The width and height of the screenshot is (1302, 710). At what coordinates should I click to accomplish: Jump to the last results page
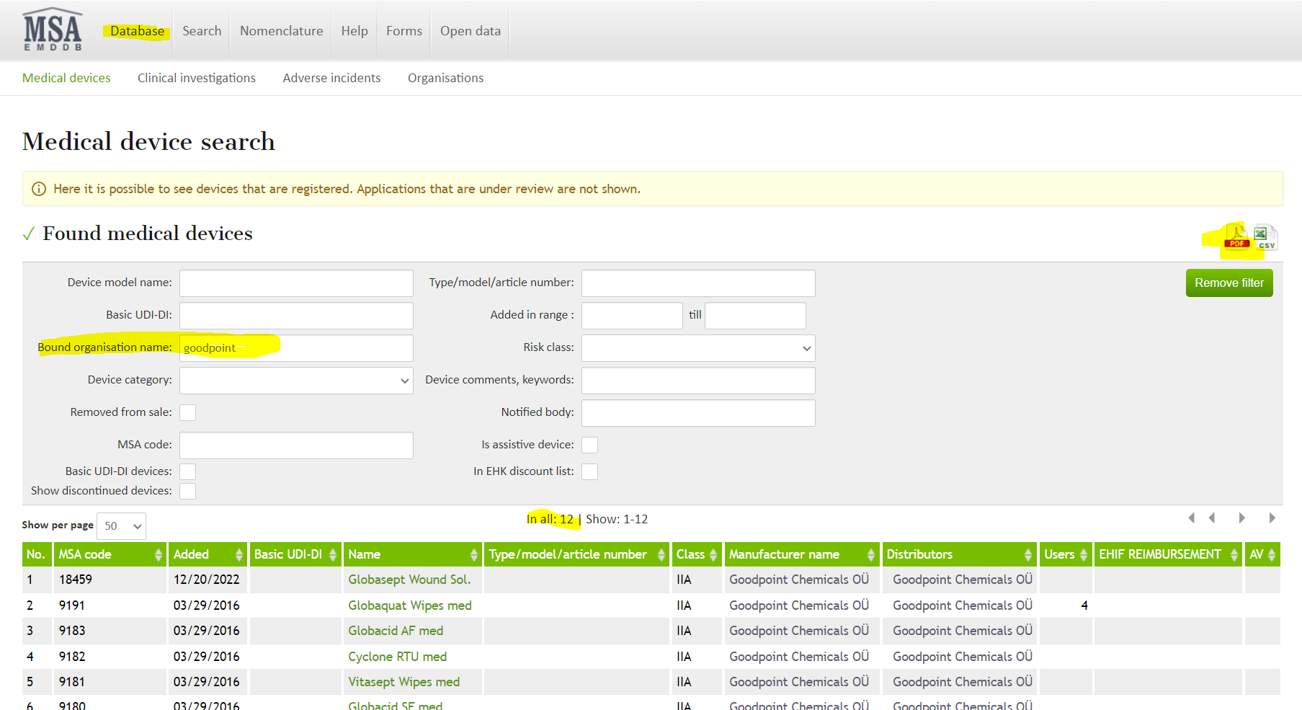pyautogui.click(x=1272, y=518)
